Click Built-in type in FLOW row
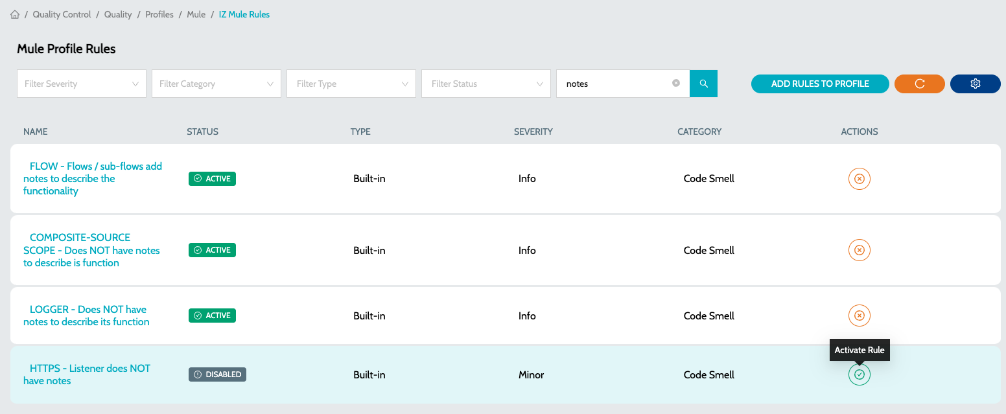 369,179
